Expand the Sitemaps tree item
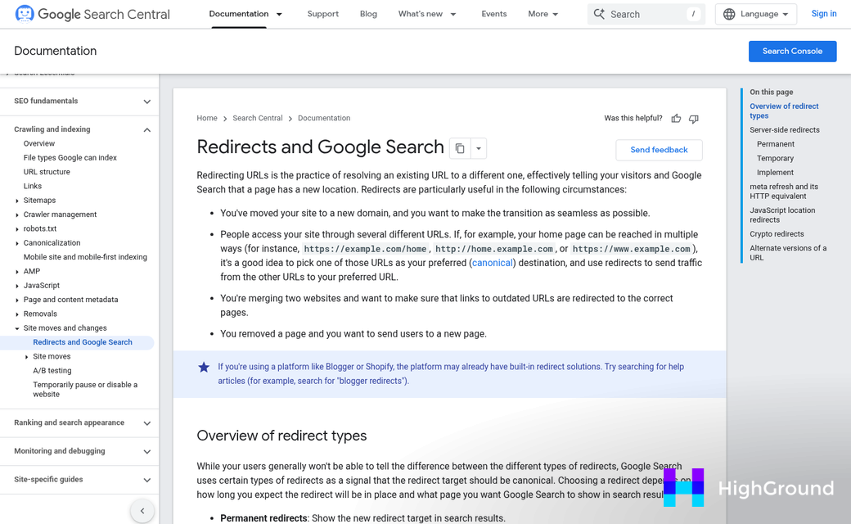The width and height of the screenshot is (851, 524). tap(17, 201)
